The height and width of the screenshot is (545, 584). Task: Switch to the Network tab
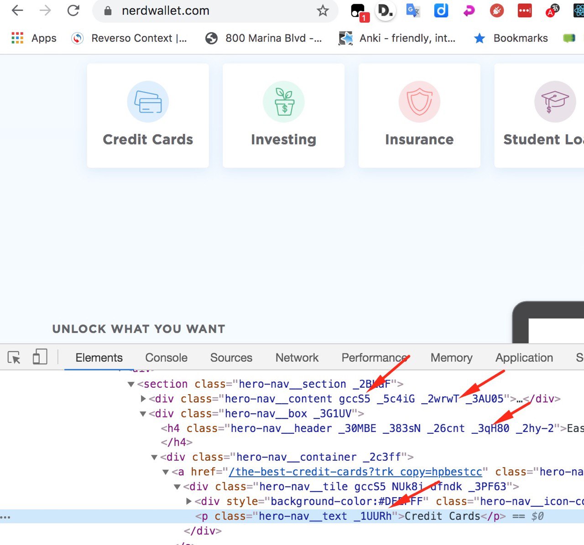click(297, 358)
